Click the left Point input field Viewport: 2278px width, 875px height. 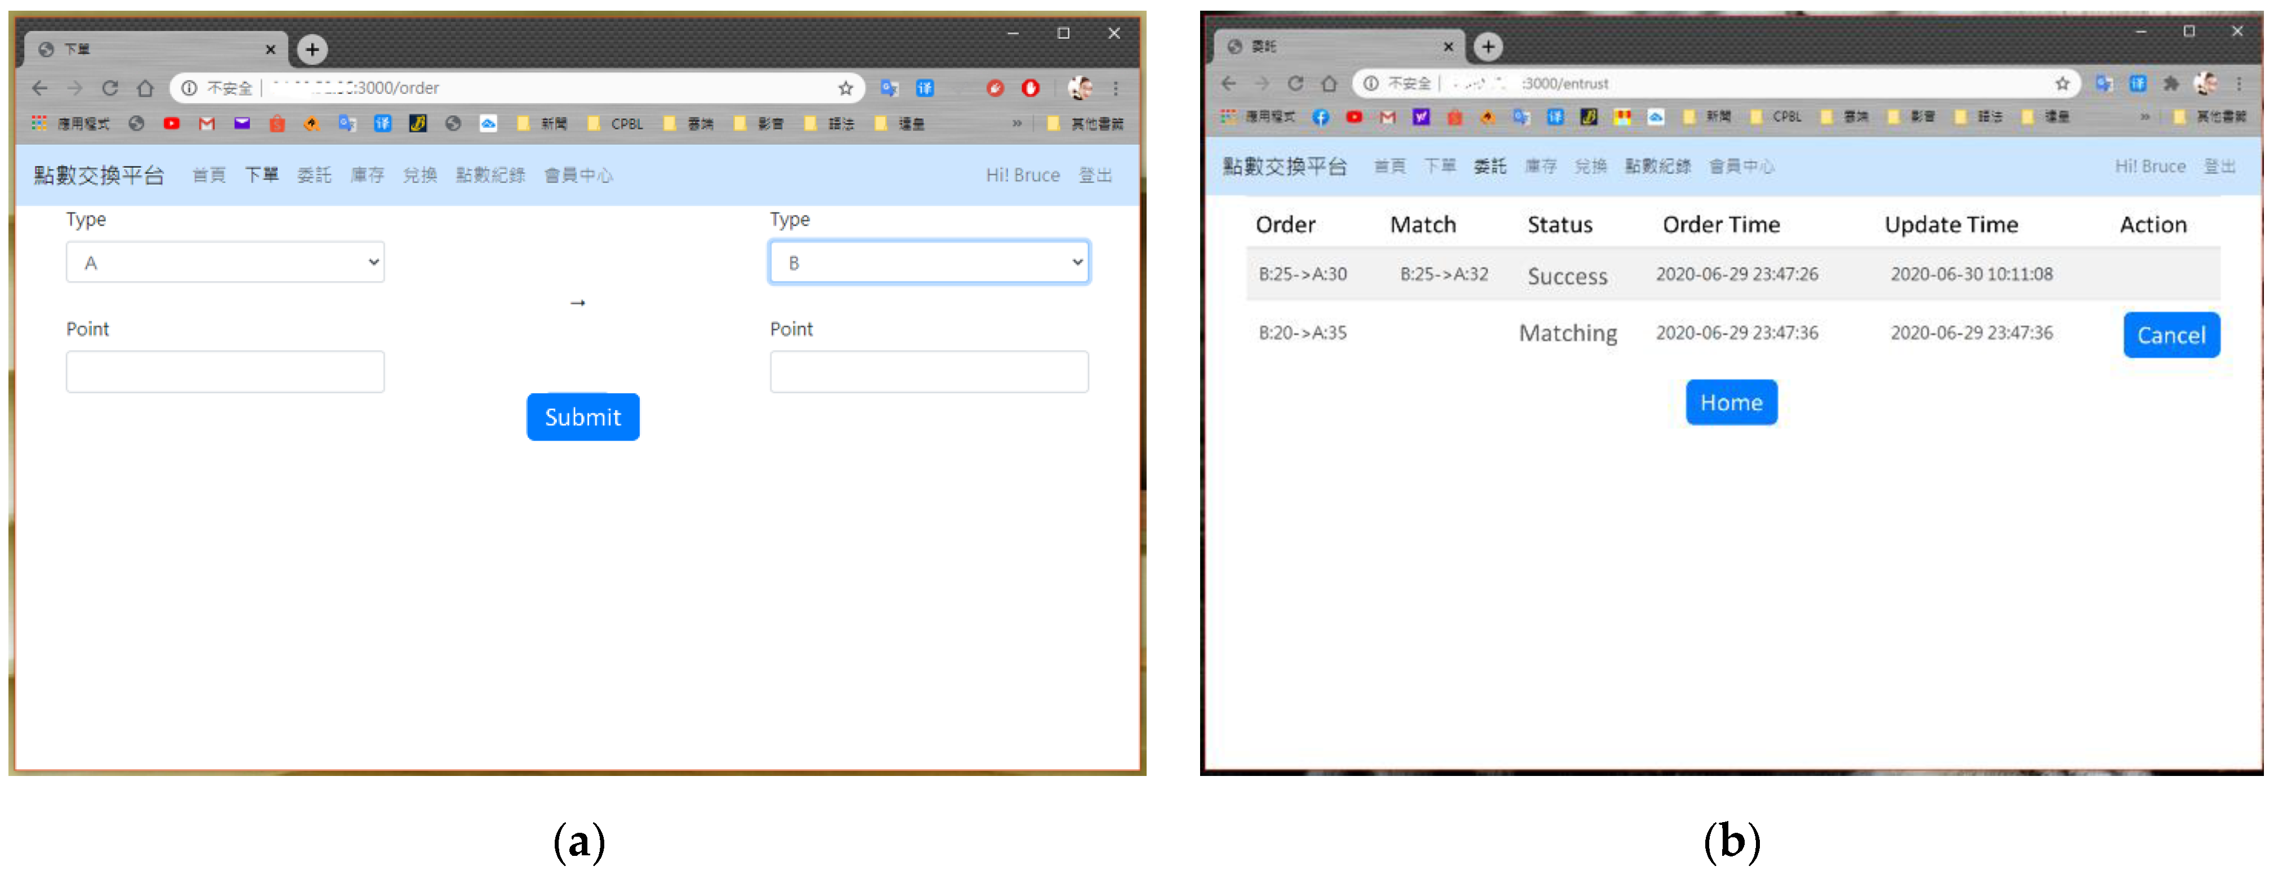[225, 371]
